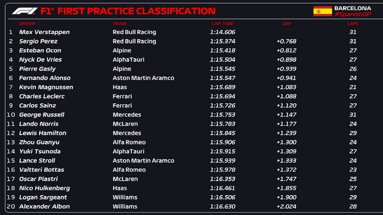Click Oscar Piastri's 1:16.353 lap time
This screenshot has width=383, height=215.
(222, 179)
